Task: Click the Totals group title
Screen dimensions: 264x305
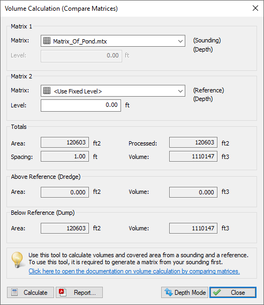Action: 19,127
